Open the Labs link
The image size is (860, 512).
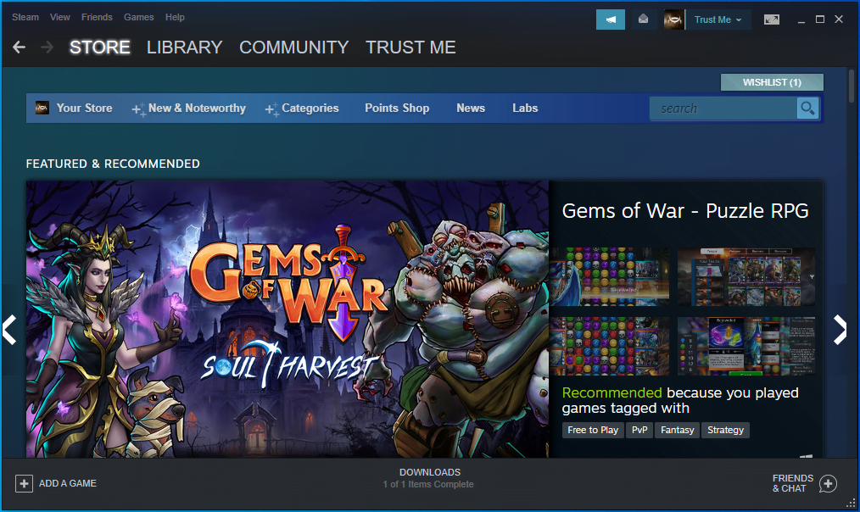click(525, 108)
